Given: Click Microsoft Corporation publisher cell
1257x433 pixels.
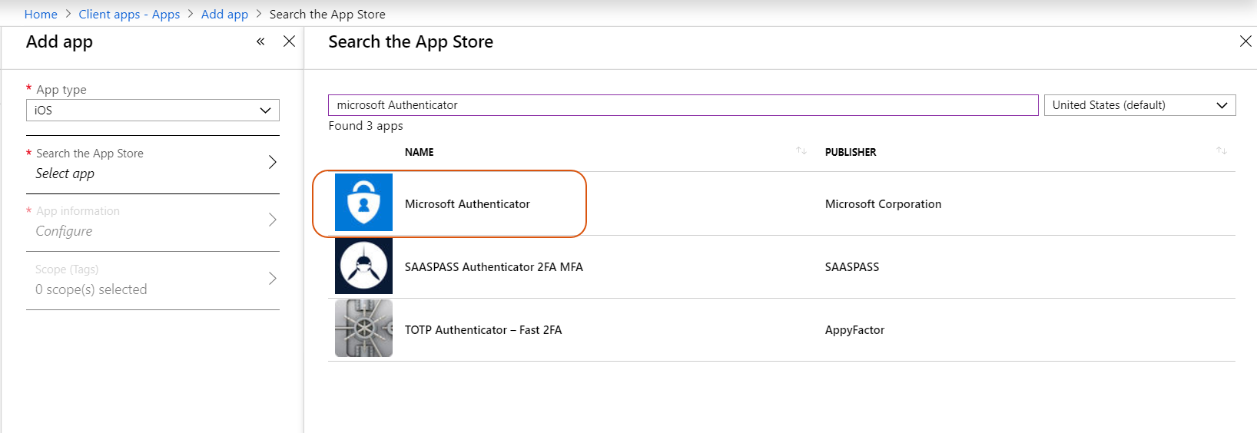Looking at the screenshot, I should (883, 204).
